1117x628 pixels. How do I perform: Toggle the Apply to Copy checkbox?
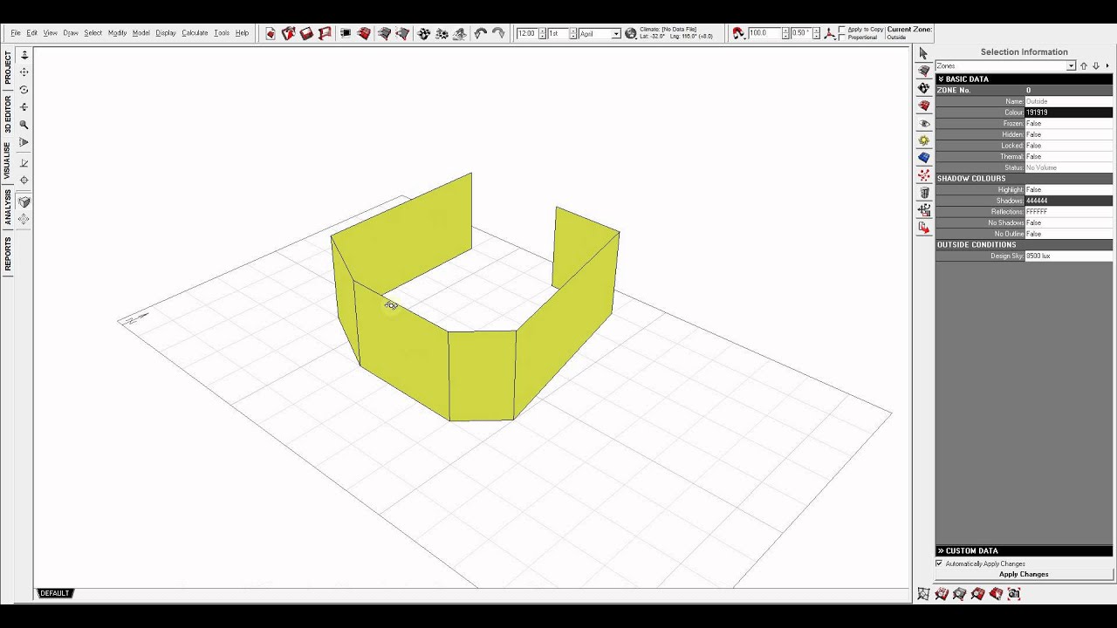click(x=841, y=30)
